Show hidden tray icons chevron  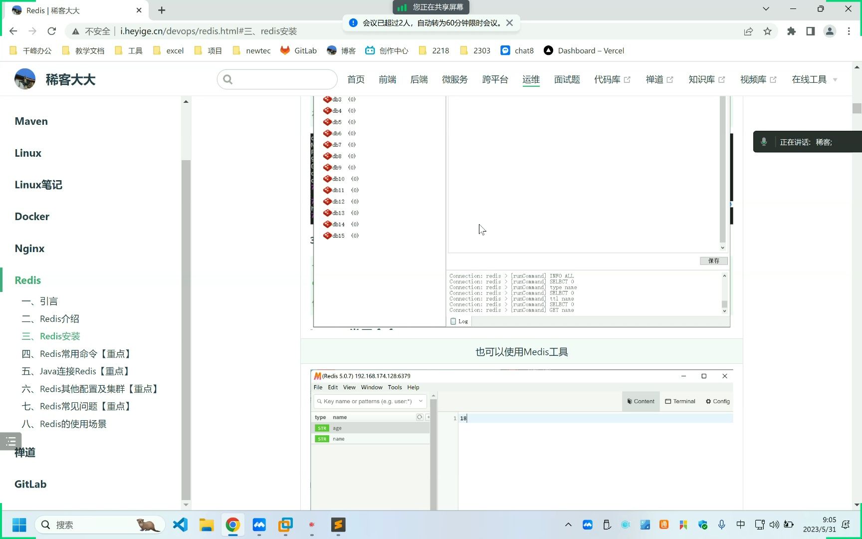pyautogui.click(x=568, y=525)
